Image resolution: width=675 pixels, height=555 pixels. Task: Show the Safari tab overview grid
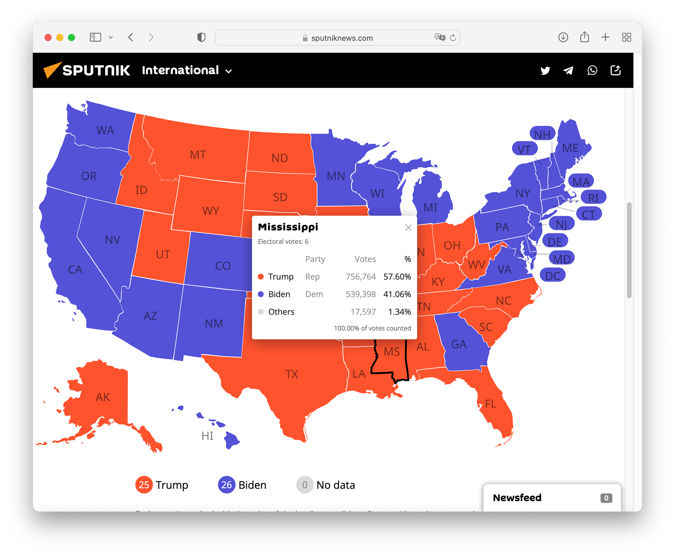coord(626,37)
